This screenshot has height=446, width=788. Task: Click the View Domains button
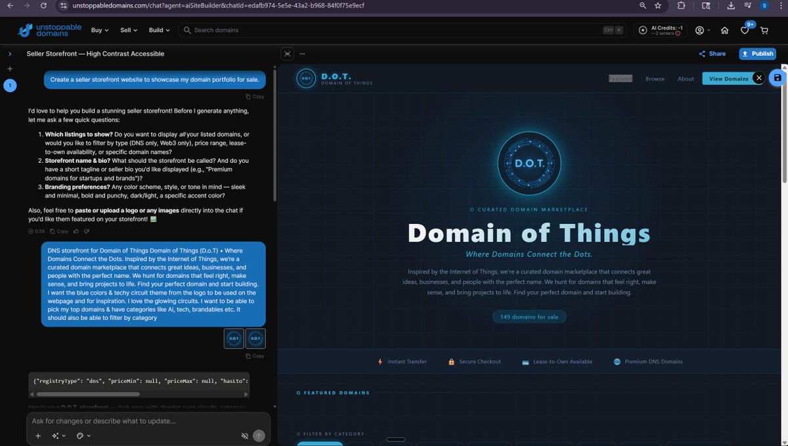(x=727, y=79)
